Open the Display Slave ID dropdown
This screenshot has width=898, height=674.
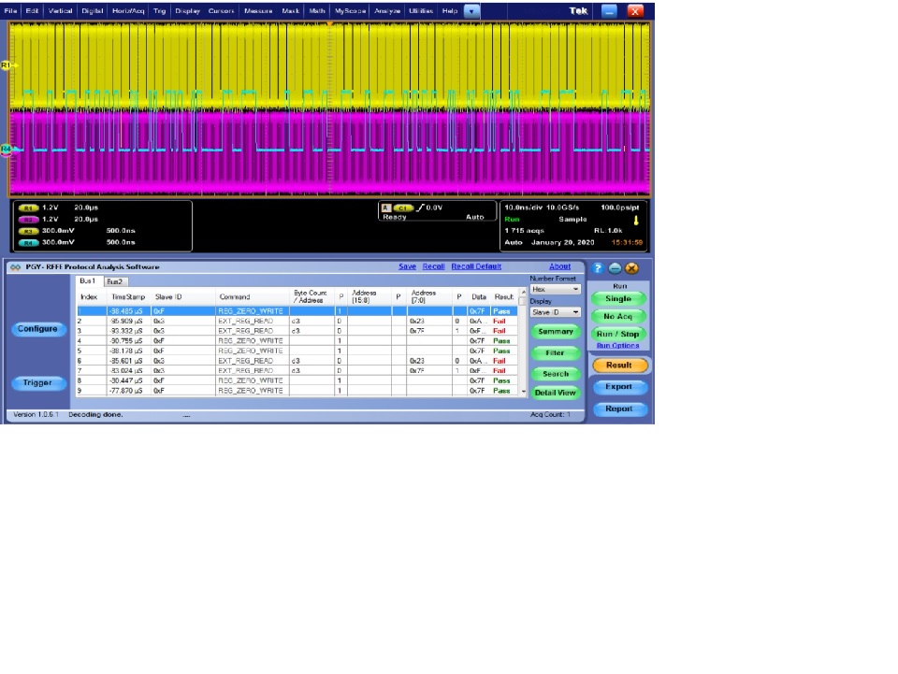point(555,312)
